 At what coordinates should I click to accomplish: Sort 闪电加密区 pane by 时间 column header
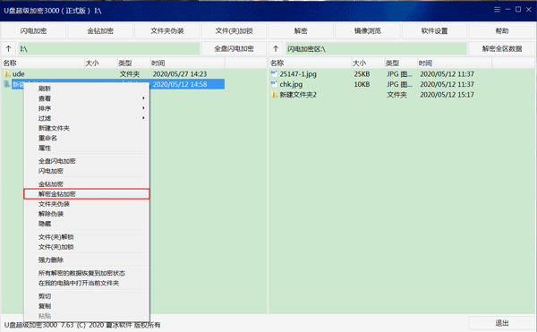click(x=455, y=63)
